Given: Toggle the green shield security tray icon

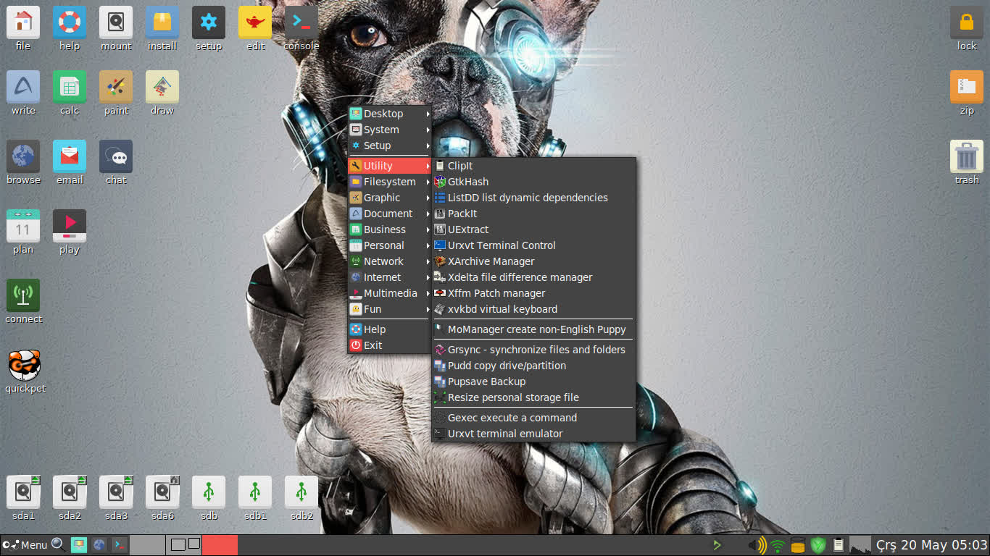Looking at the screenshot, I should pyautogui.click(x=818, y=544).
